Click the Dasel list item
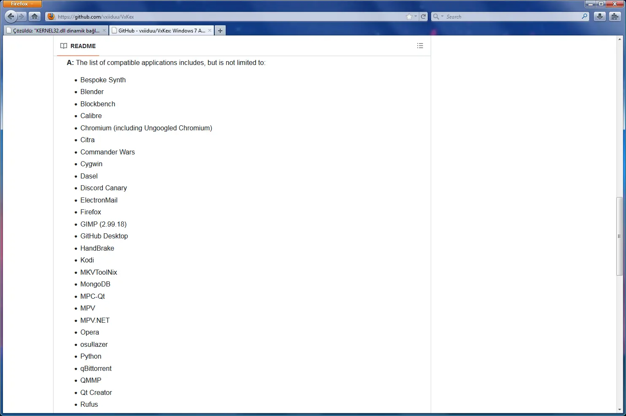626x416 pixels. click(89, 176)
